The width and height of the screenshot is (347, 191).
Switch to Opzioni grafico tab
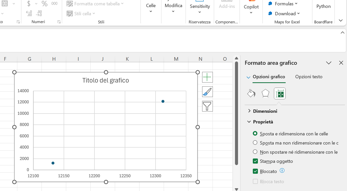pos(269,77)
